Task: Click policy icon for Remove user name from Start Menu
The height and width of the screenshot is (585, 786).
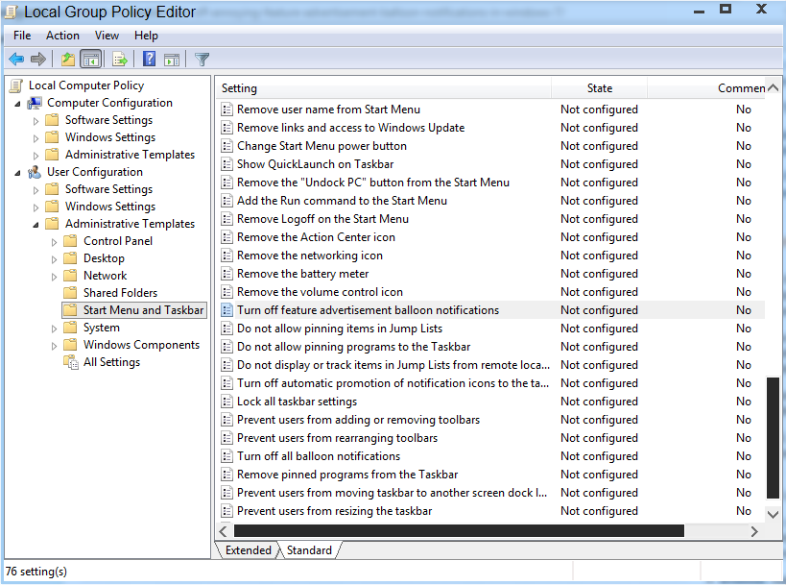Action: (227, 110)
